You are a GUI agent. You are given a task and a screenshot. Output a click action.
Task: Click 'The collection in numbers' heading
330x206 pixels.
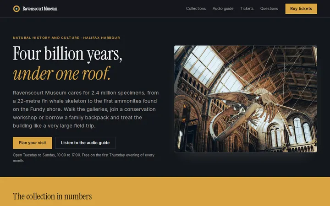click(x=52, y=196)
